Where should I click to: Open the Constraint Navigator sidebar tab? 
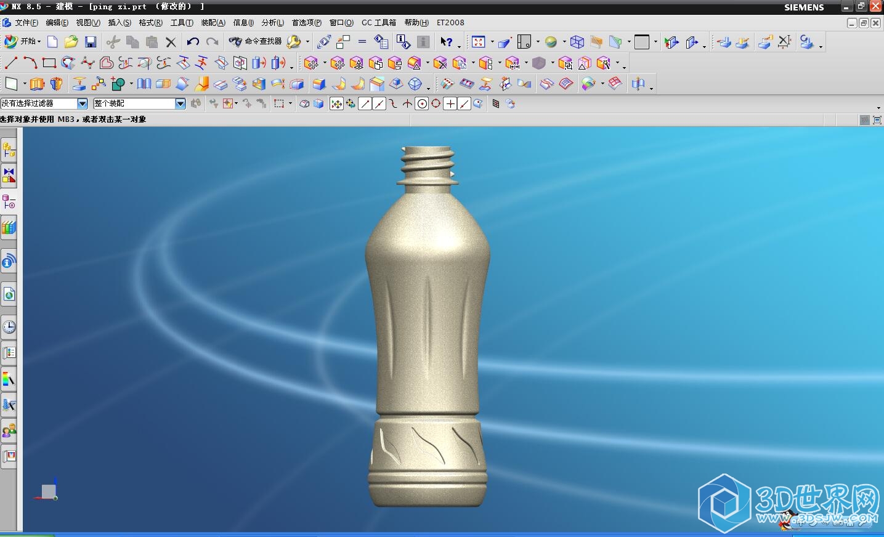[x=9, y=176]
